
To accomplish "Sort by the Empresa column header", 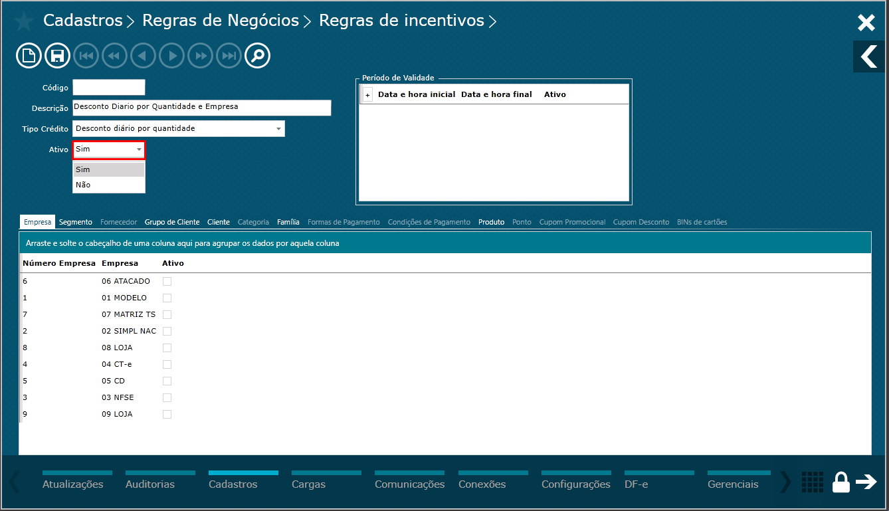I will click(x=120, y=263).
